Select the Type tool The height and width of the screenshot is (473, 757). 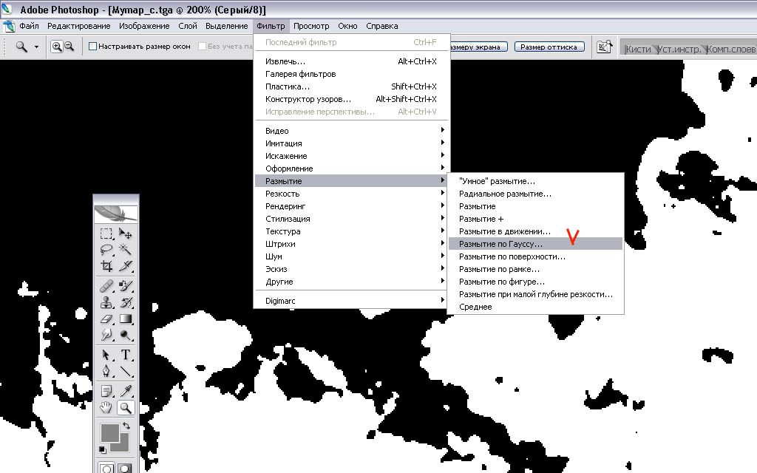click(126, 355)
